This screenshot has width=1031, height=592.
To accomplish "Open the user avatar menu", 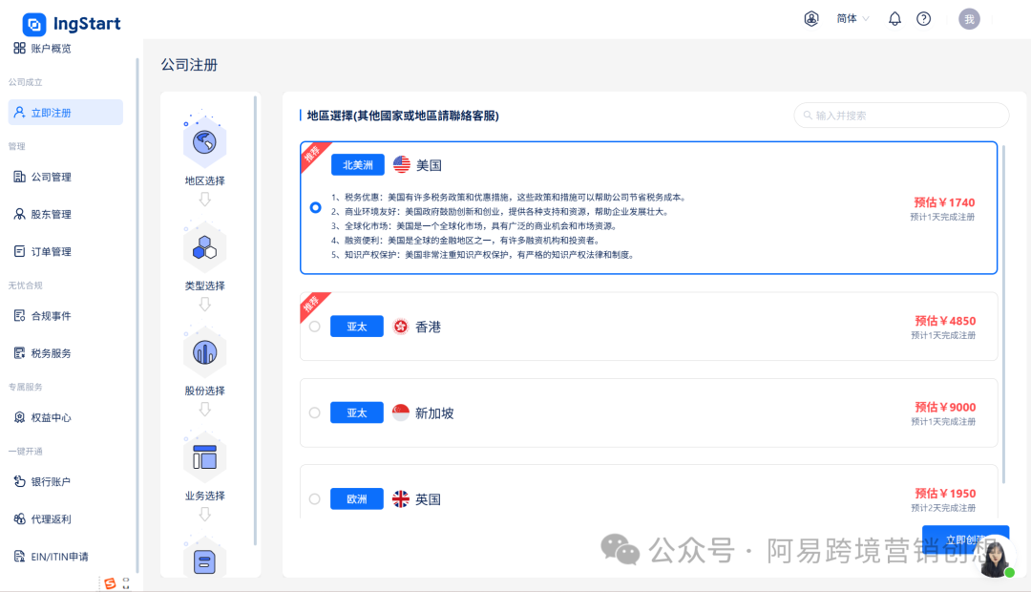I will coord(970,18).
